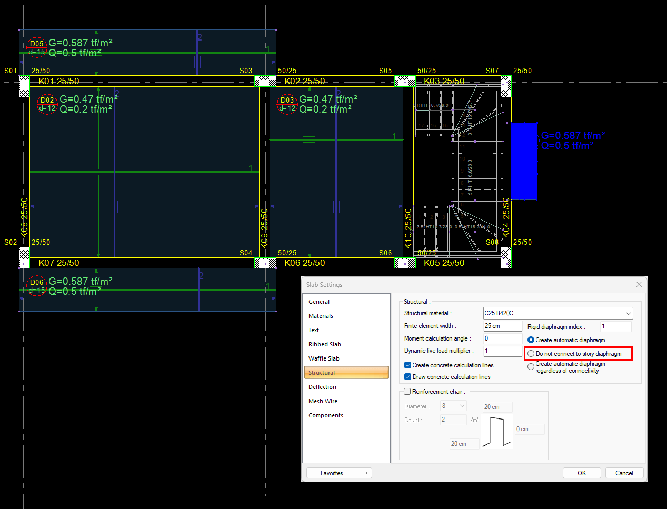The image size is (667, 509).
Task: Expand the Favorites menu button
Action: pos(339,473)
